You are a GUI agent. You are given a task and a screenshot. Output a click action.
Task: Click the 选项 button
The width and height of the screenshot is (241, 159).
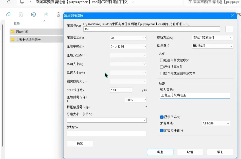80,144
